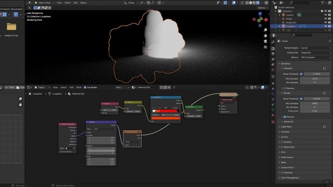Viewport: 333px width, 187px height.
Task: Open viewport View menu
Action: point(59,3)
